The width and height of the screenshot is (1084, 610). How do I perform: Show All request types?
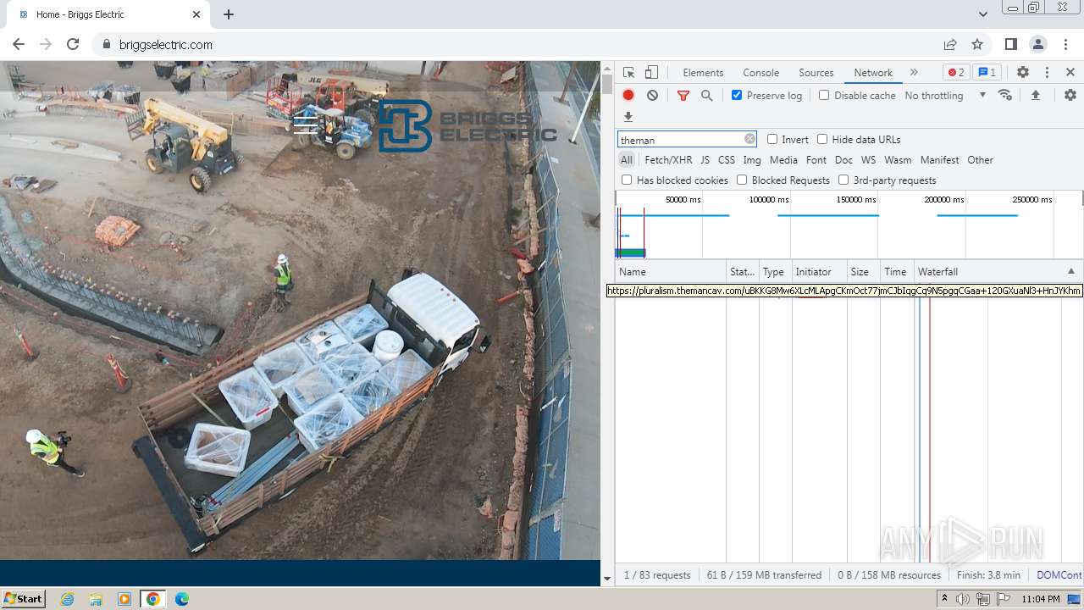coord(627,159)
